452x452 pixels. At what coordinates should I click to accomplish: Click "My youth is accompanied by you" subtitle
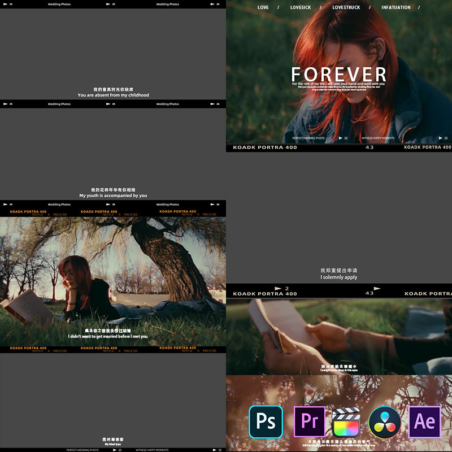(x=113, y=195)
